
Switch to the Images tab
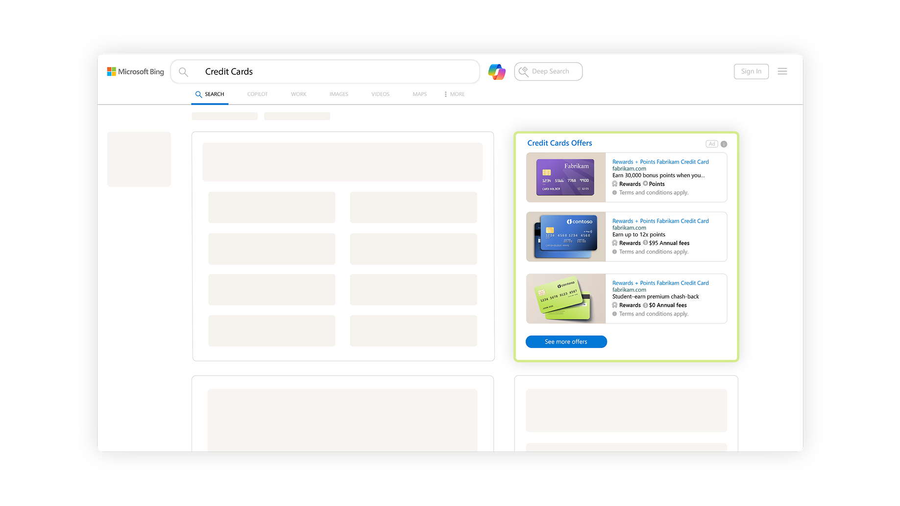point(339,94)
